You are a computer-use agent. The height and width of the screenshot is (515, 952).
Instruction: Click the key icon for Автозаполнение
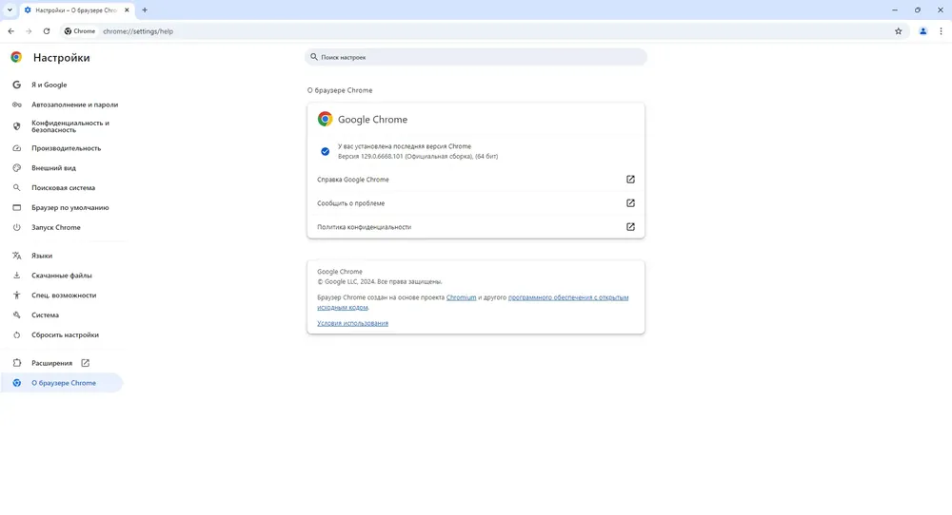[16, 105]
